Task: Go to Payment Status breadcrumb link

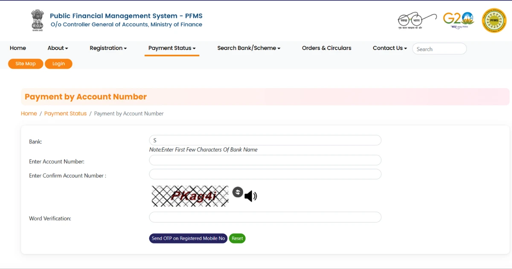Action: pyautogui.click(x=65, y=114)
